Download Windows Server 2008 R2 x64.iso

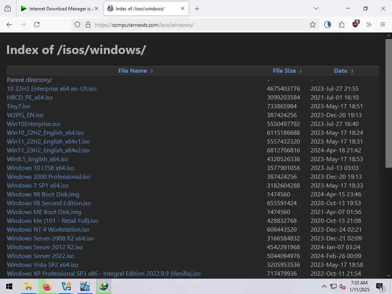(50, 238)
